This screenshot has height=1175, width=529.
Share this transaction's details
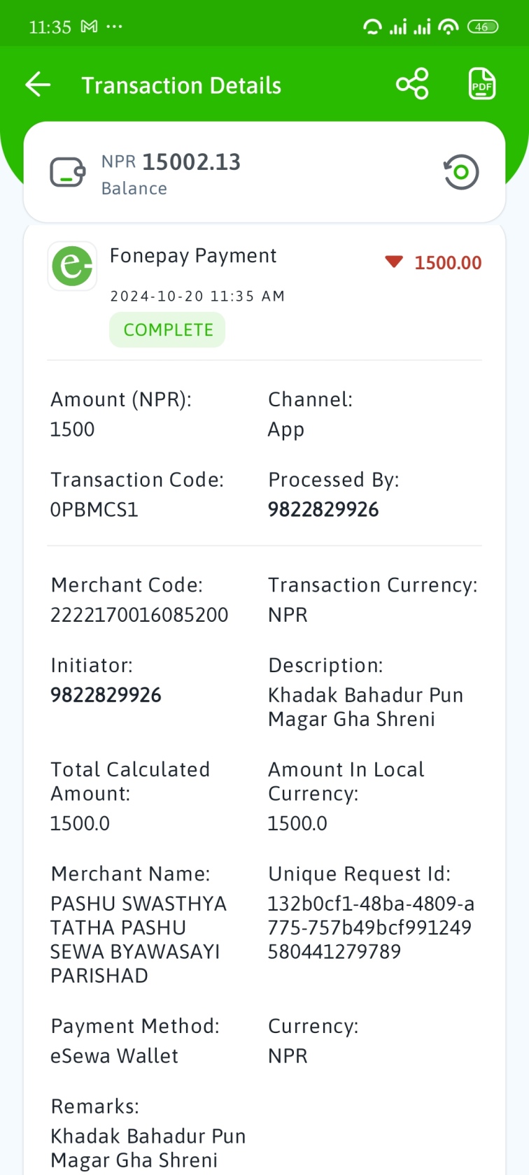pos(412,85)
